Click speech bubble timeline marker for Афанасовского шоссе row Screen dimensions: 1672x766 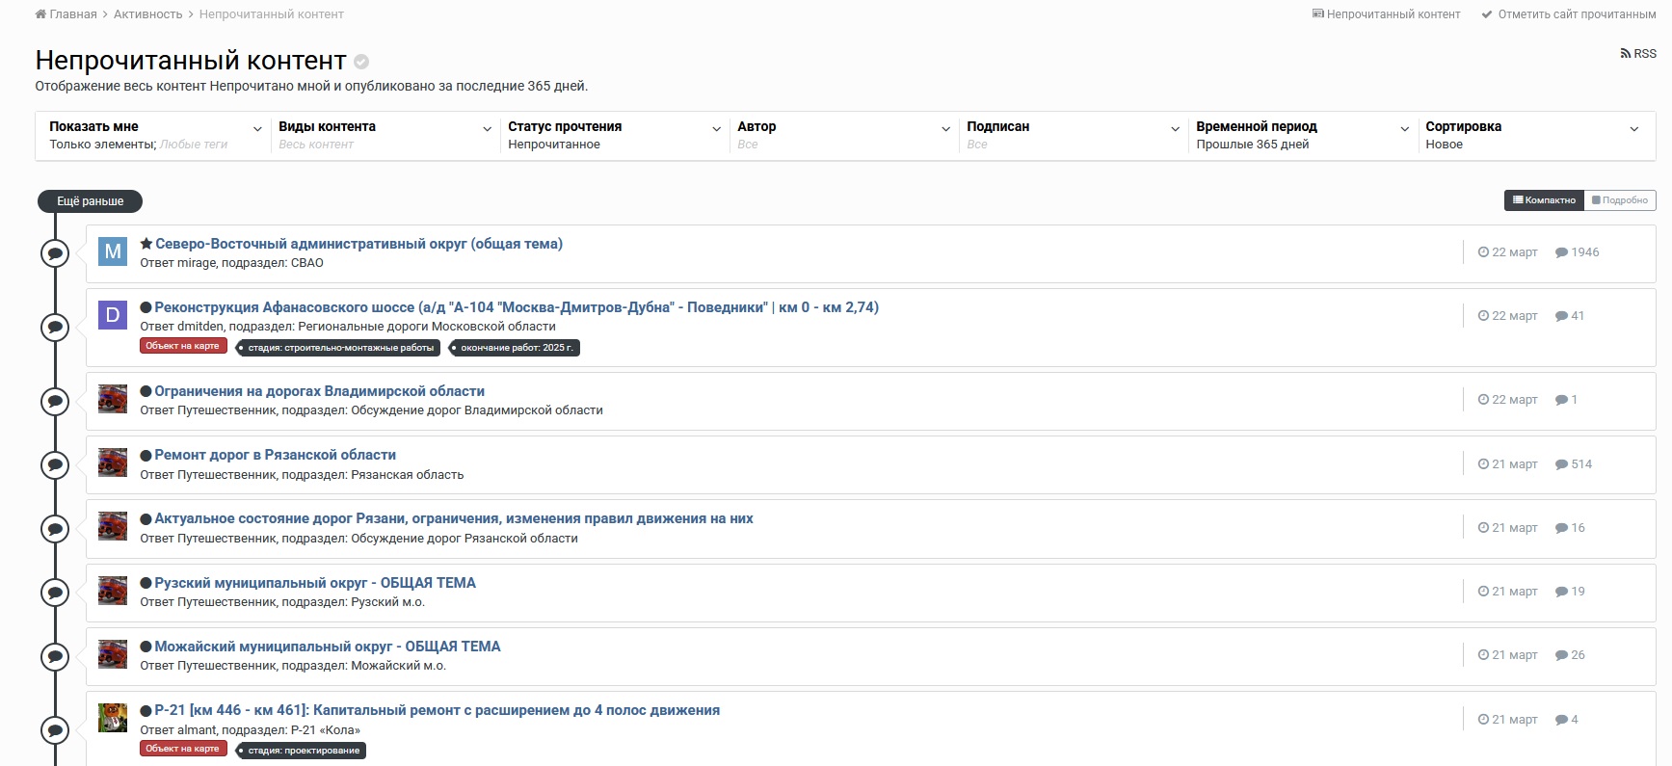pos(55,327)
